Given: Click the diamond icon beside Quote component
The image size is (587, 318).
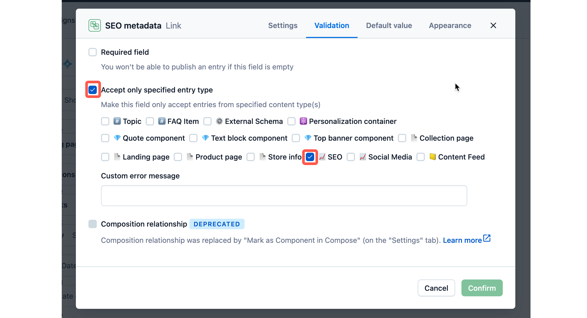Looking at the screenshot, I should [x=117, y=138].
